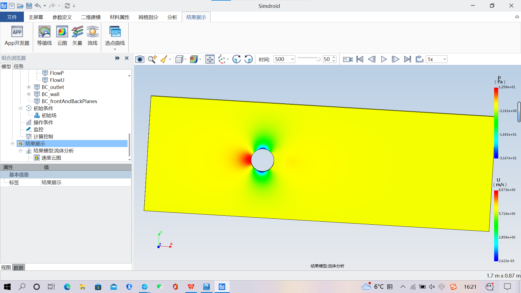Collapse the 组合浏览器 panel with double arrow
This screenshot has width=521, height=293.
click(x=117, y=58)
